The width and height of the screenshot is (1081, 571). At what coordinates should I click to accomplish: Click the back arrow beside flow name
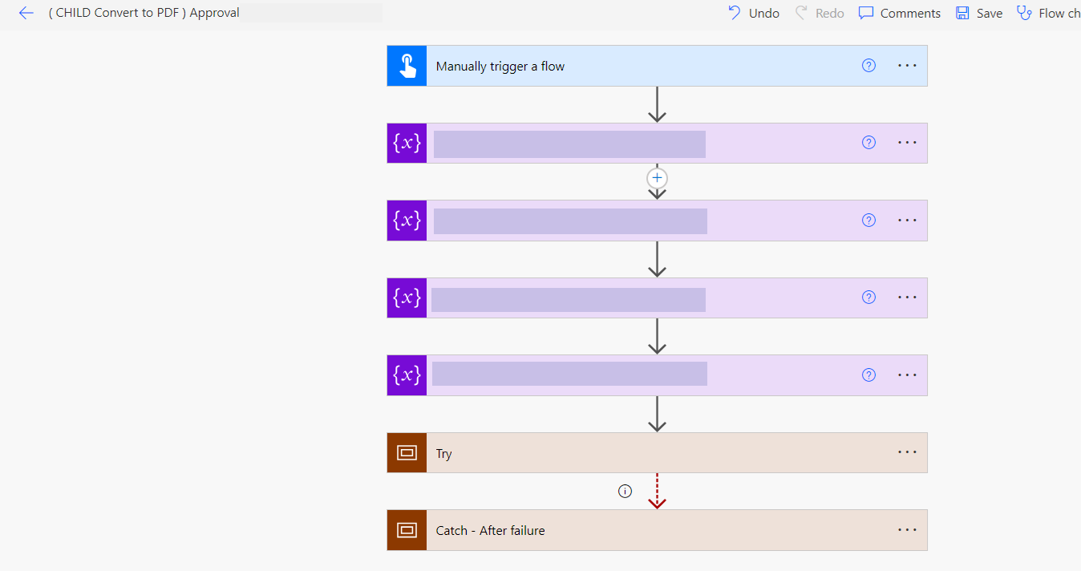26,13
